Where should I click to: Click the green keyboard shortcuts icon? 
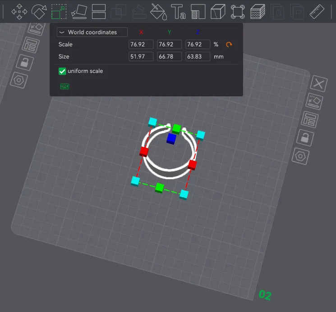click(64, 86)
